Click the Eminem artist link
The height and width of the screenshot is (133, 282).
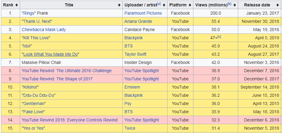coord(132,87)
